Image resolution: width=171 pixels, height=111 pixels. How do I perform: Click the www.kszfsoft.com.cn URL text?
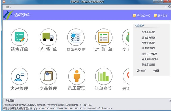tap(97, 108)
